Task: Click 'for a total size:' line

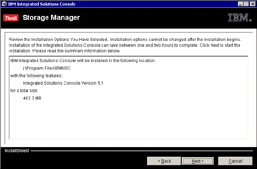Action: click(x=24, y=91)
